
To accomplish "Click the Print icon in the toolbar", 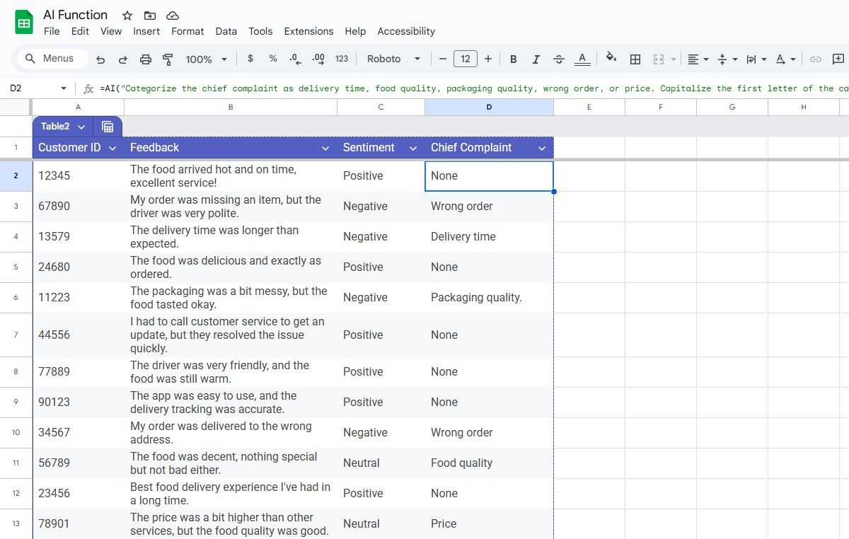I will tap(145, 59).
